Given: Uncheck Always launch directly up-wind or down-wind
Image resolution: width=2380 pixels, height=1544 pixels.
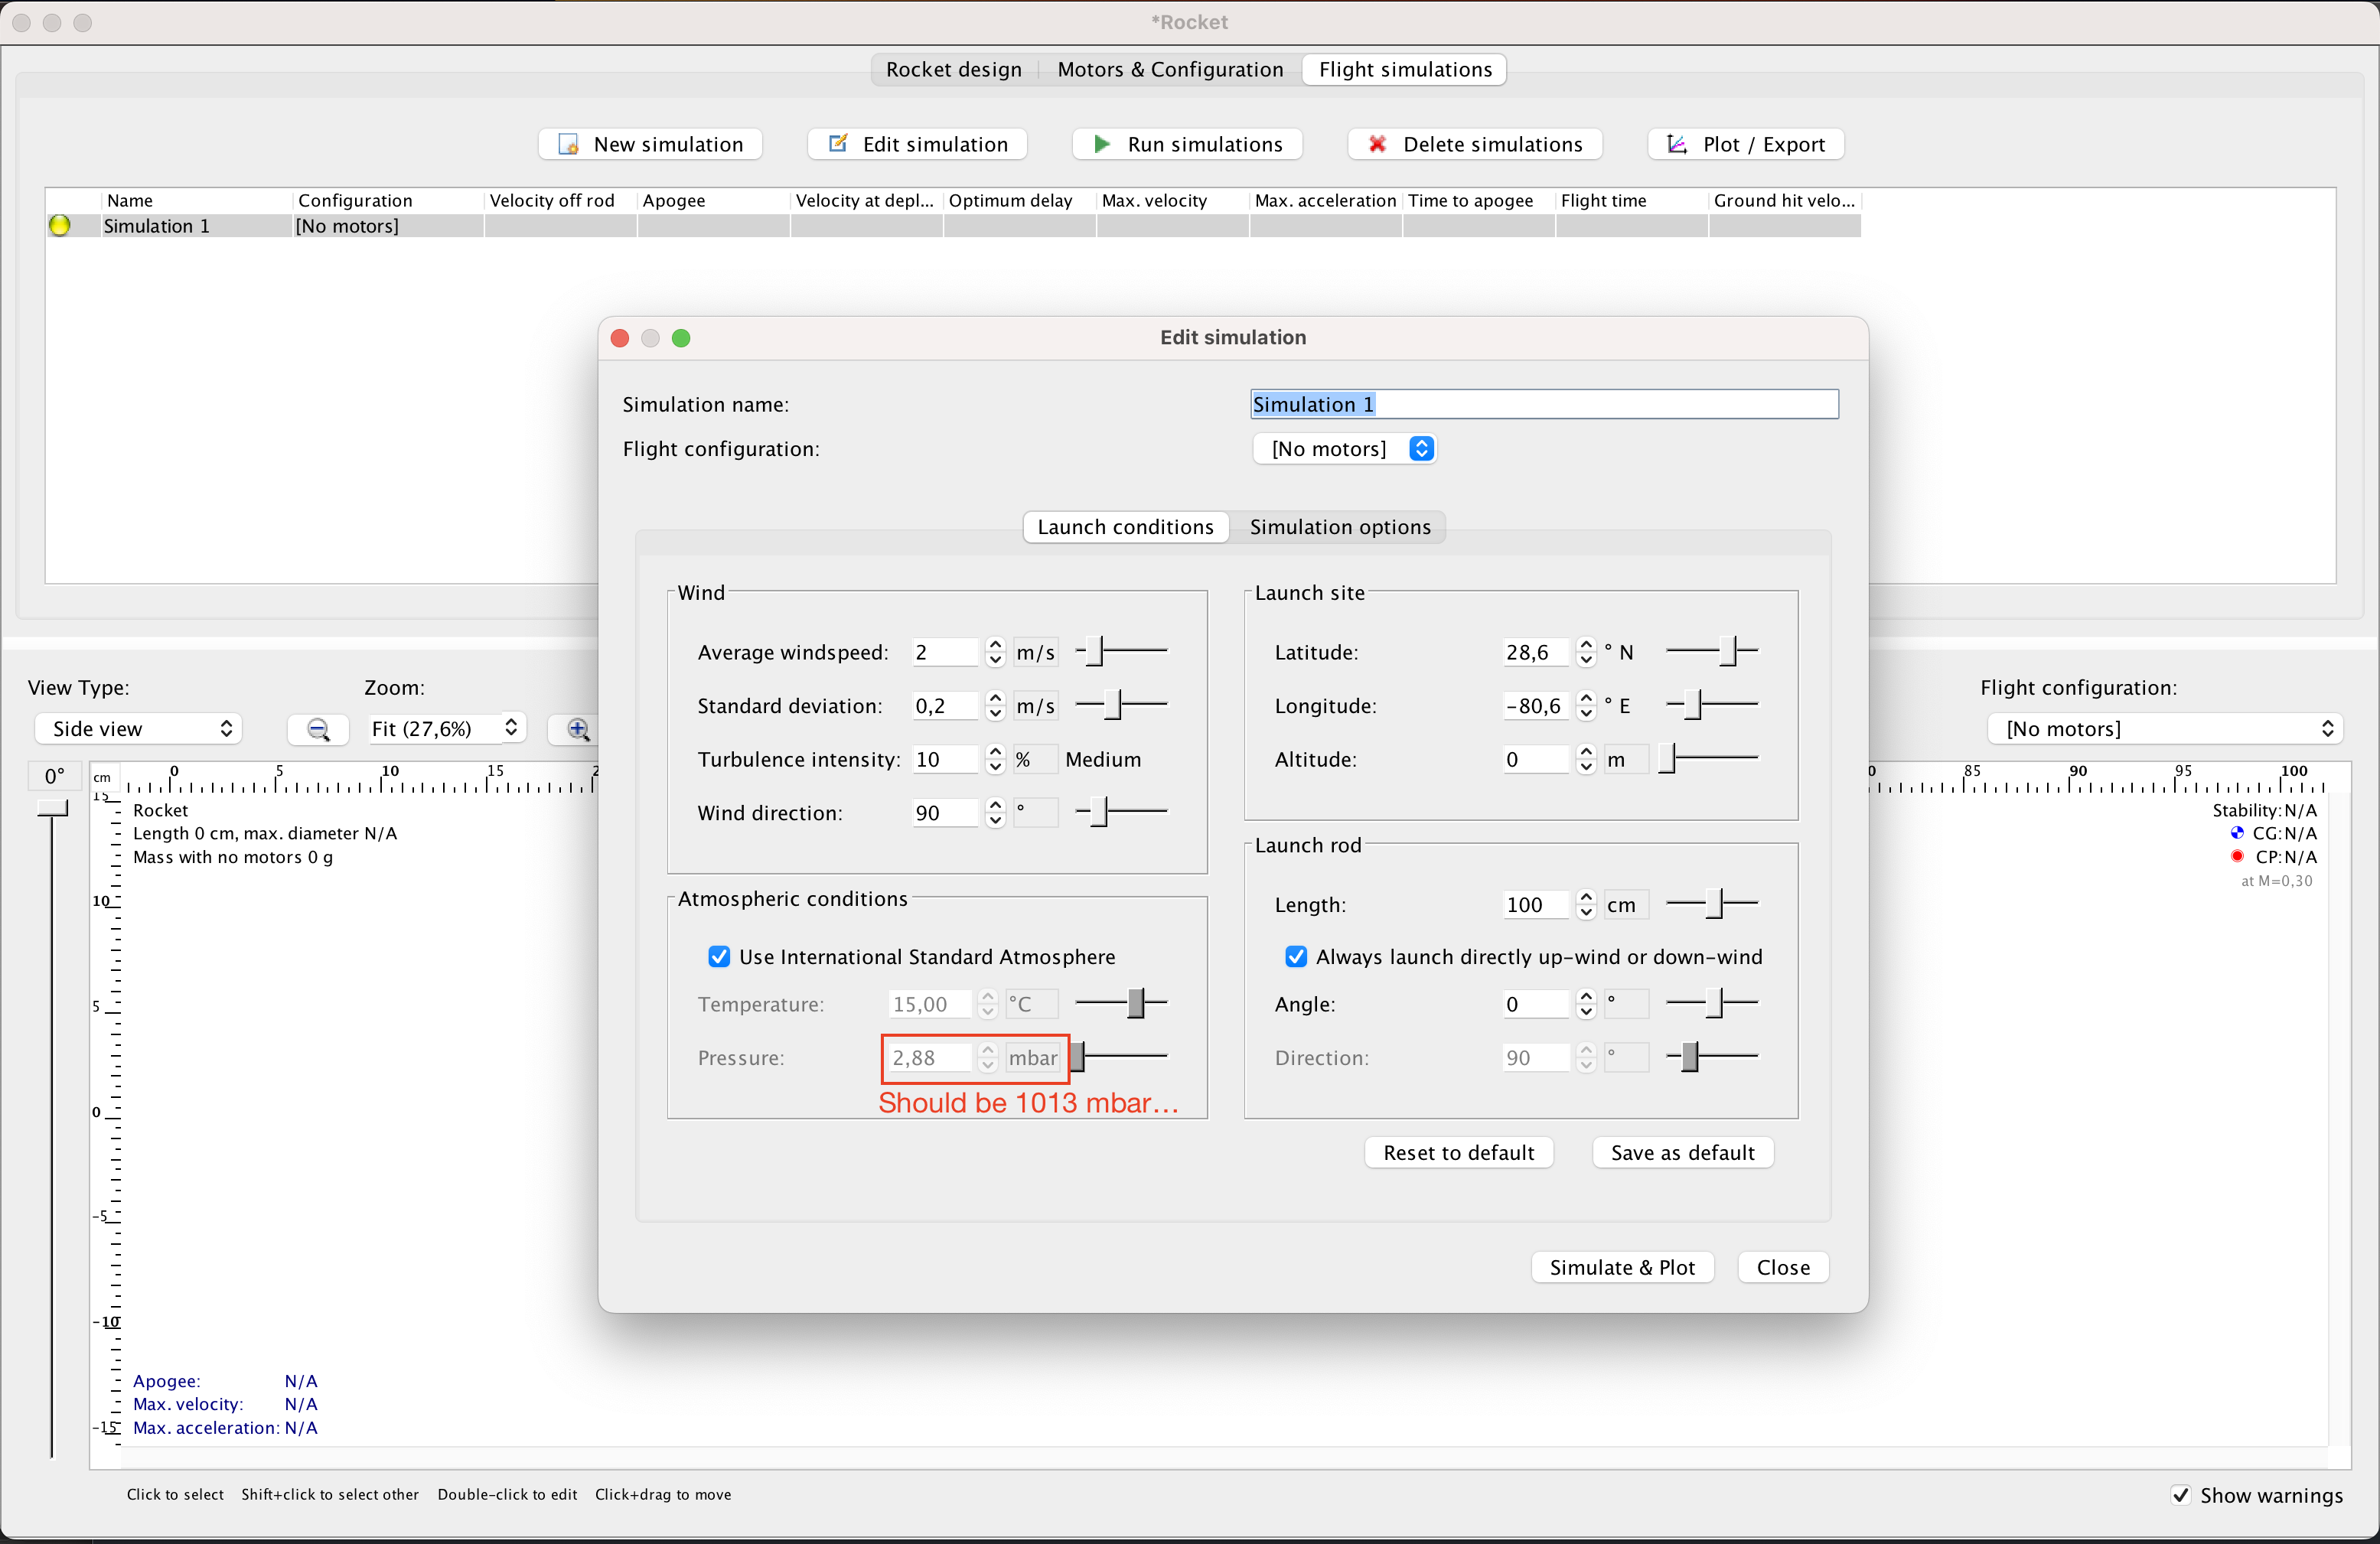Looking at the screenshot, I should click(1295, 957).
